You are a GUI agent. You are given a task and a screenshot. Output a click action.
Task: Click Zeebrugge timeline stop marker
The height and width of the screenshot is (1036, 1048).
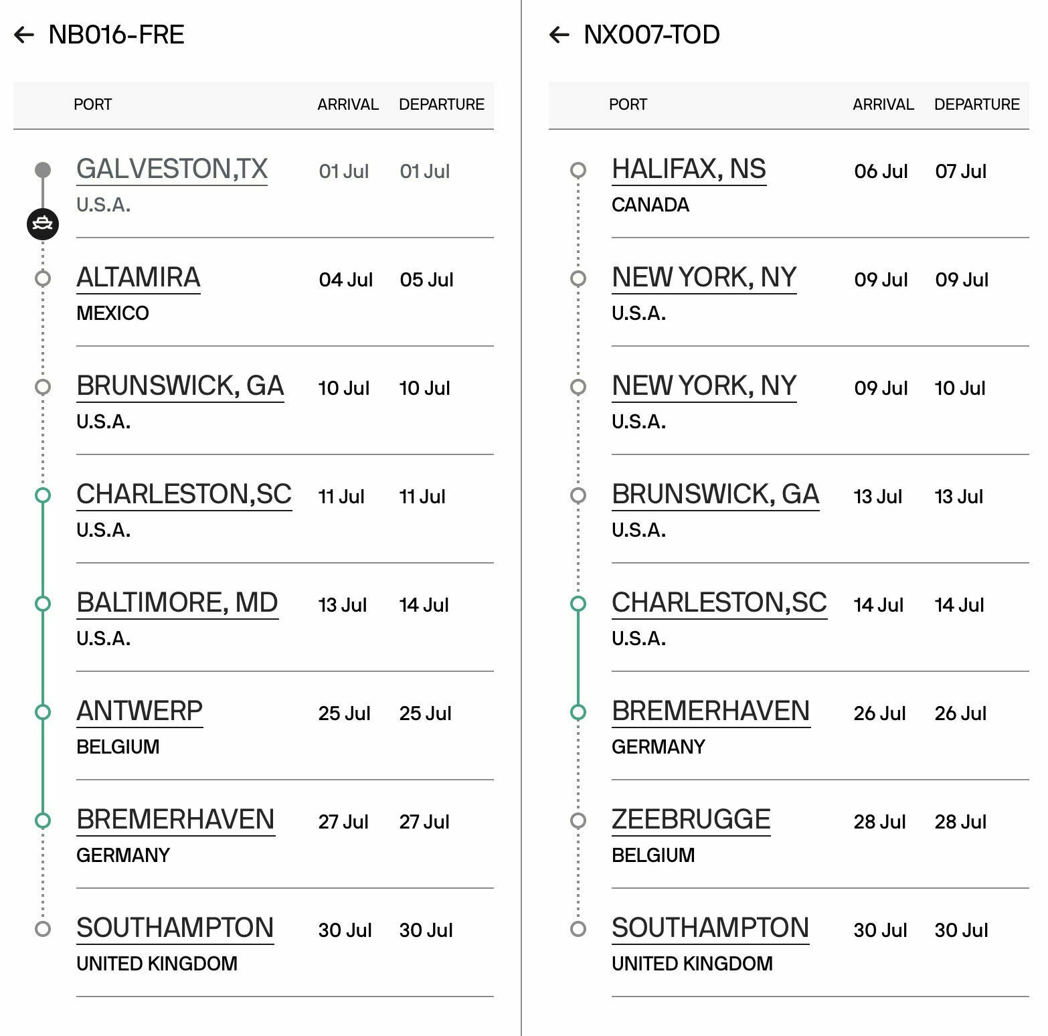[578, 821]
